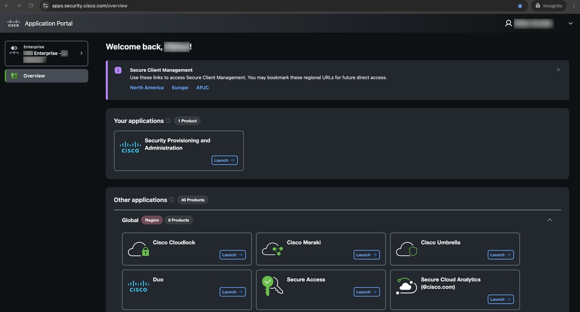Image resolution: width=580 pixels, height=312 pixels.
Task: Click info icon beside Your applications
Action: coord(168,121)
